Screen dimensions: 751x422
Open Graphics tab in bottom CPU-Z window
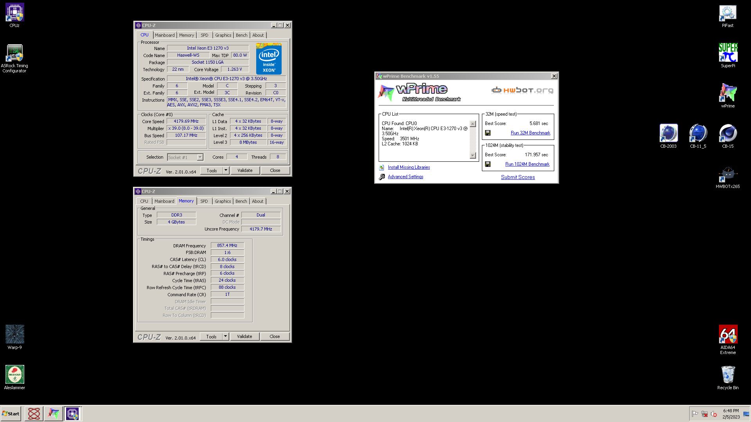coord(223,201)
